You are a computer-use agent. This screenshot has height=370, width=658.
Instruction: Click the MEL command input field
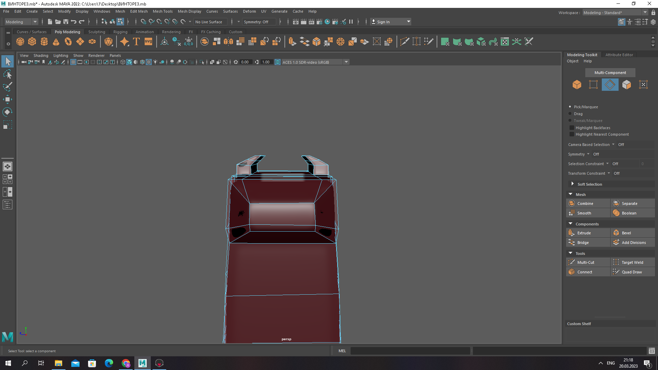410,351
